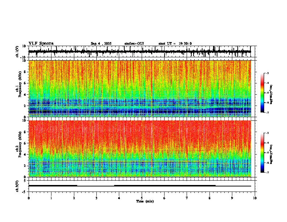
Task: Click the ch.1 spectrogram plot
Action: (x=140, y=89)
